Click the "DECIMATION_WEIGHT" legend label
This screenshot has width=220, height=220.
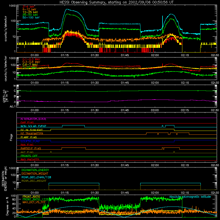35,174
